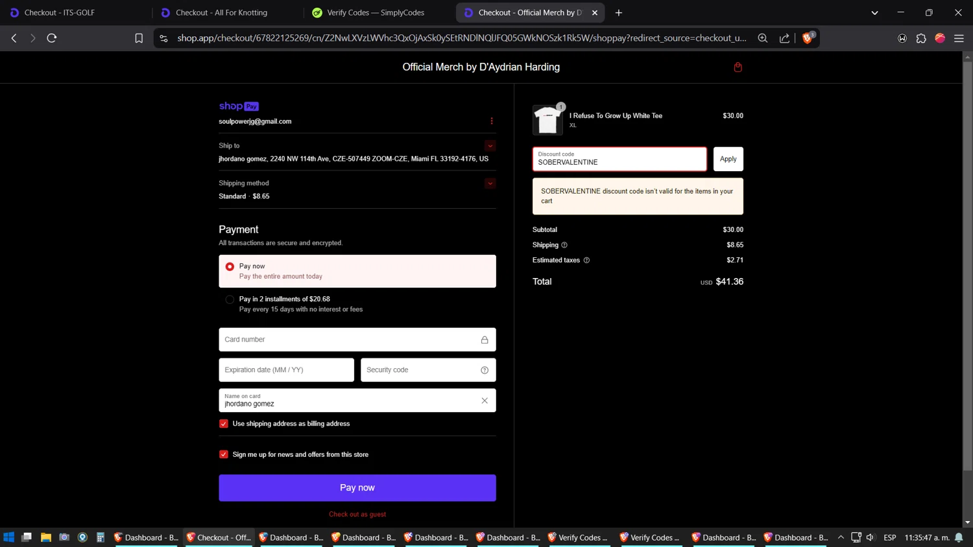The height and width of the screenshot is (547, 973).
Task: Click the Discount code field
Action: pyautogui.click(x=619, y=159)
